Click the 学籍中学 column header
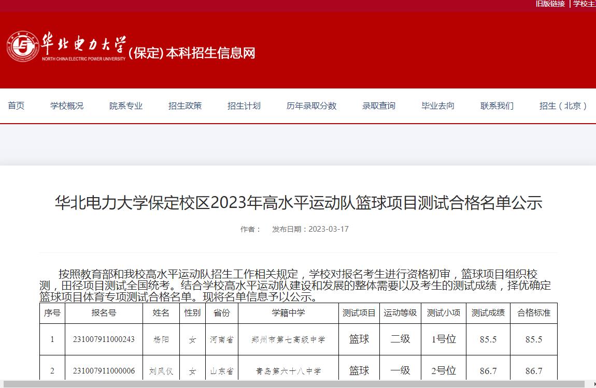 coord(288,313)
